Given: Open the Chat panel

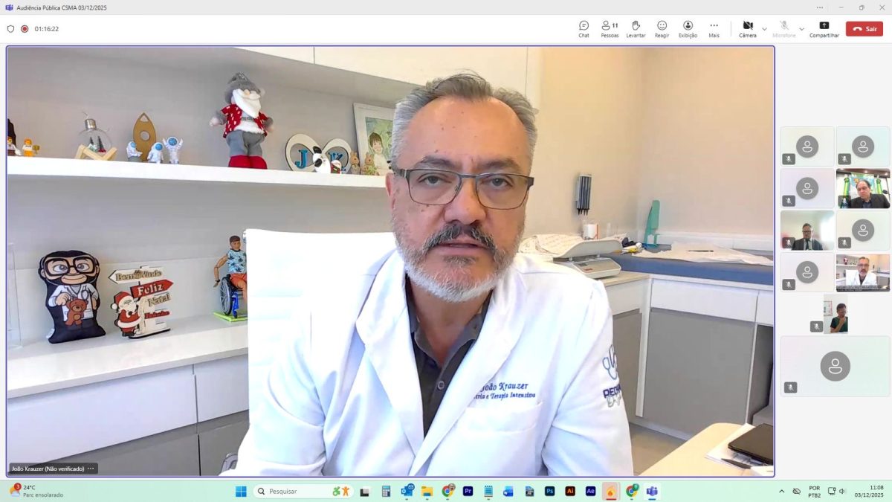Looking at the screenshot, I should coord(584,28).
